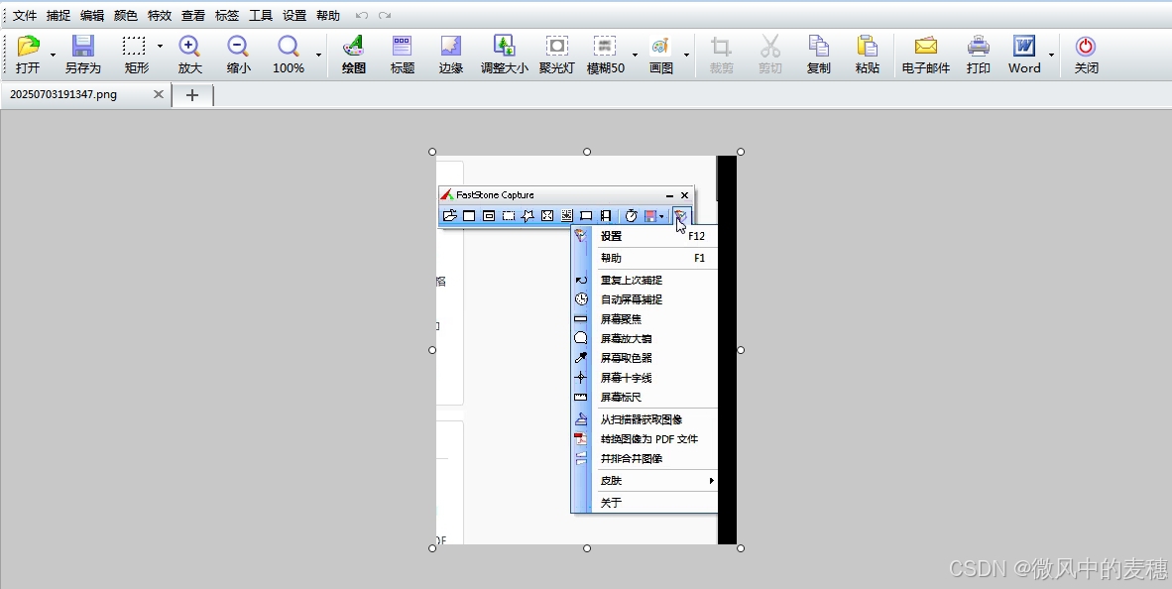This screenshot has width=1172, height=589.
Task: Apply the Blur 50 (模糊50) effect
Action: 606,55
